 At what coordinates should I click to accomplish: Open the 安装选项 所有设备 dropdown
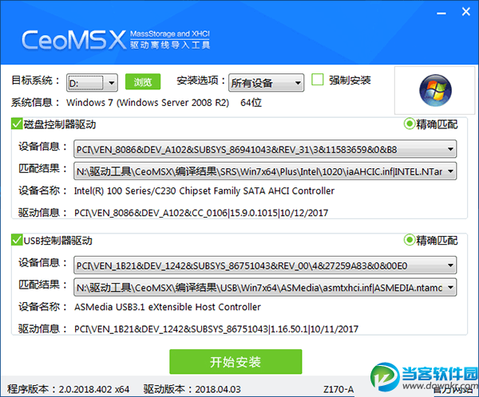(x=266, y=83)
